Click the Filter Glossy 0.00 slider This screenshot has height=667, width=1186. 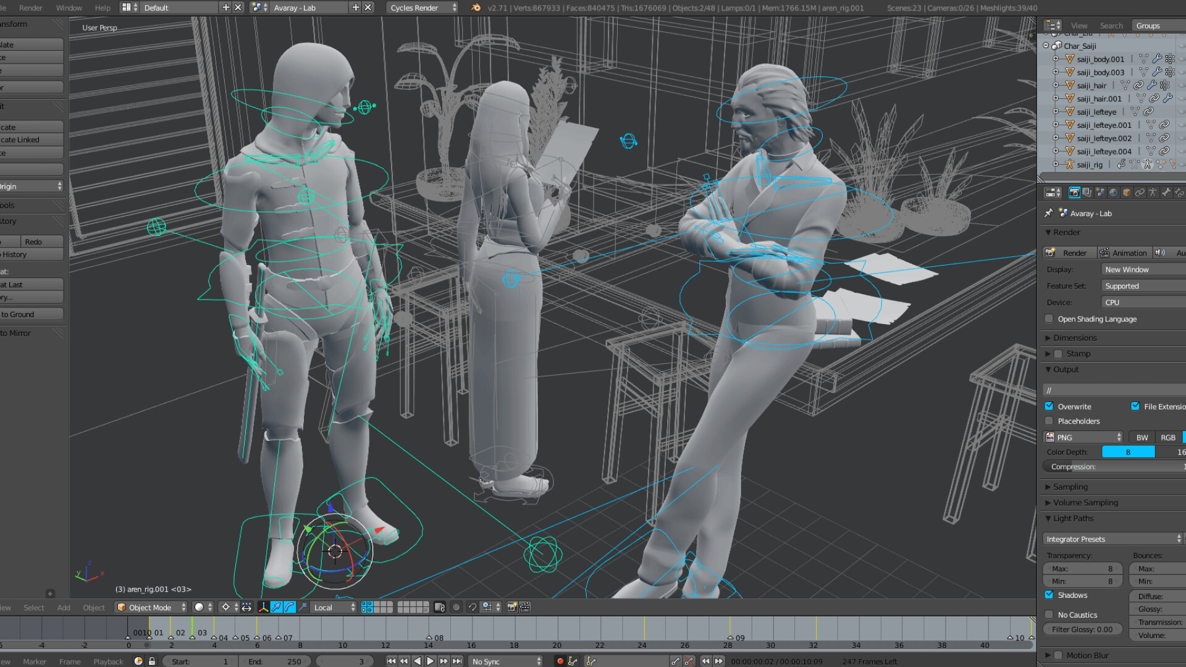coord(1082,629)
